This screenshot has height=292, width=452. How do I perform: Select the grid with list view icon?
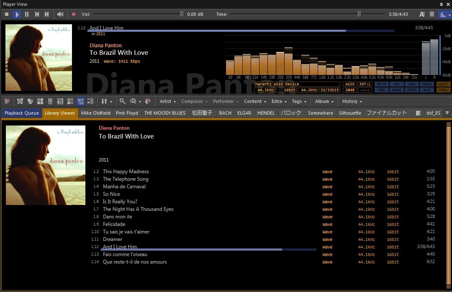pos(60,101)
